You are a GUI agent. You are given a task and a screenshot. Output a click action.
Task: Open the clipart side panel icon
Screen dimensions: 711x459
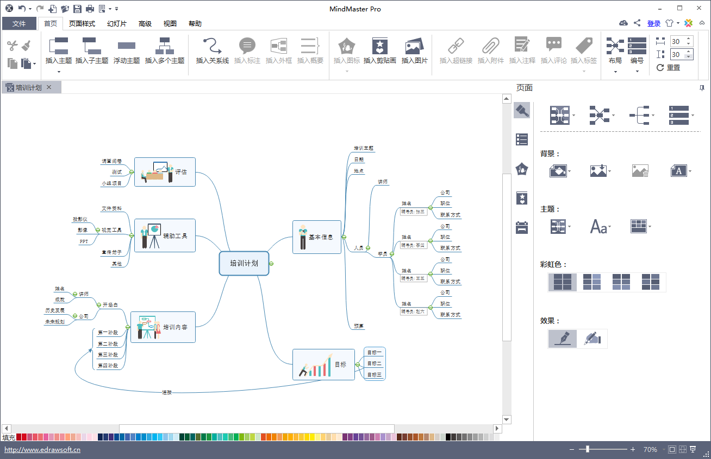(x=522, y=198)
